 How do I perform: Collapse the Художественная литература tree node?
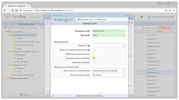tap(9, 35)
